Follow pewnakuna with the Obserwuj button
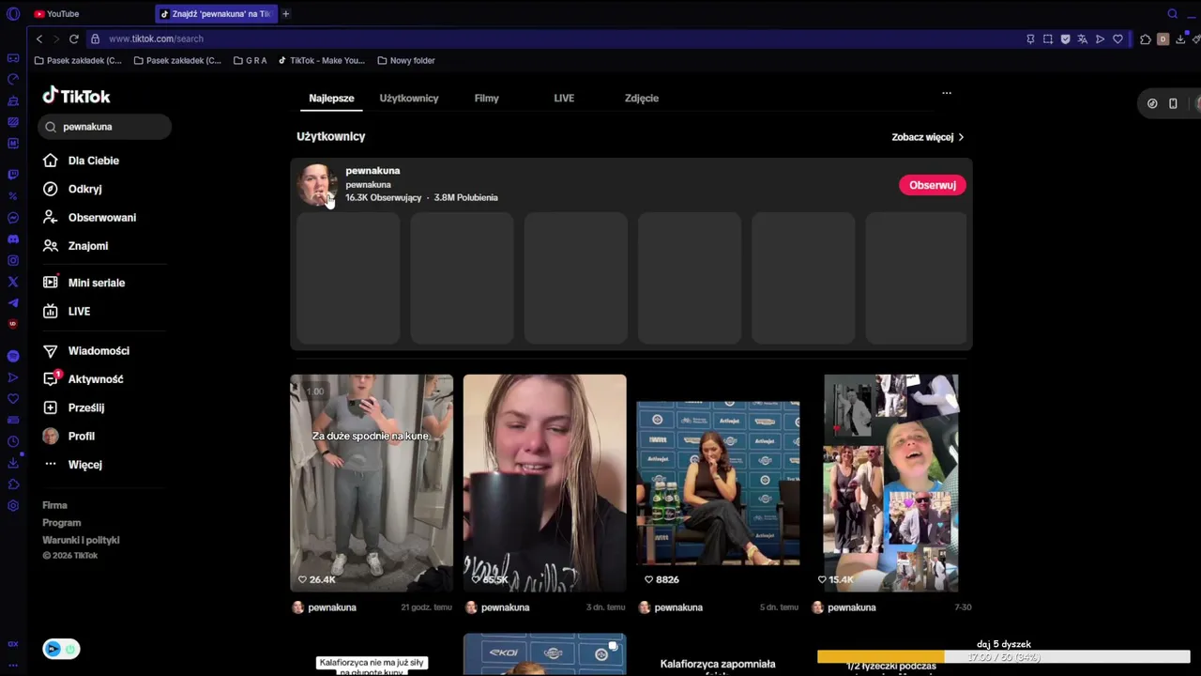The width and height of the screenshot is (1201, 676). (x=933, y=185)
